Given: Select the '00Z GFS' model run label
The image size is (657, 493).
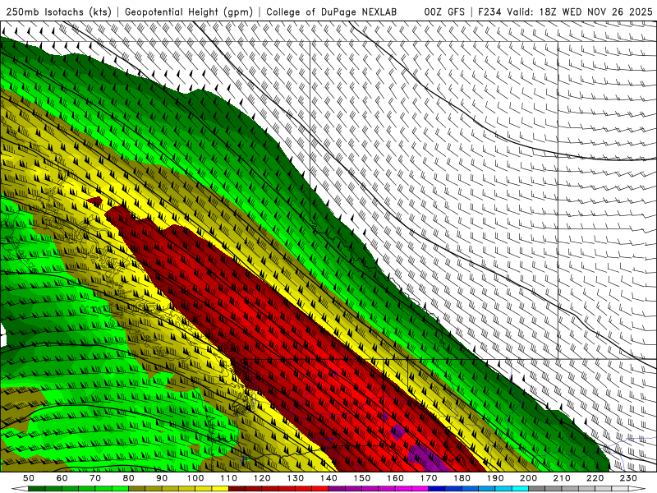Looking at the screenshot, I should (x=444, y=12).
